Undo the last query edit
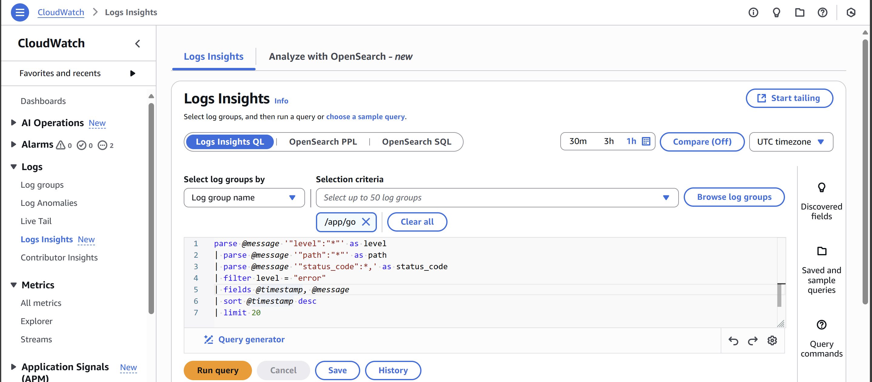 pyautogui.click(x=733, y=341)
